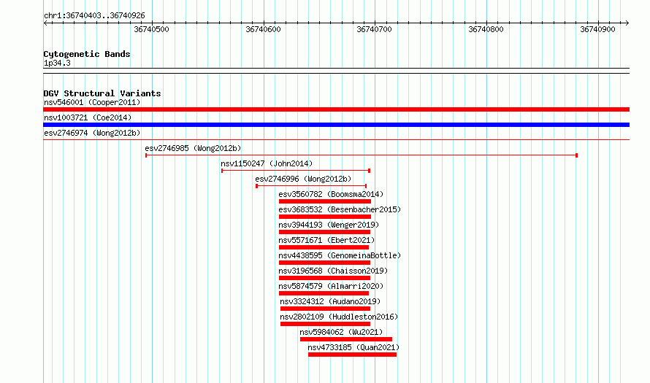
Task: Click the nsv5874579 (Almarri2020) label
Action: (x=331, y=286)
